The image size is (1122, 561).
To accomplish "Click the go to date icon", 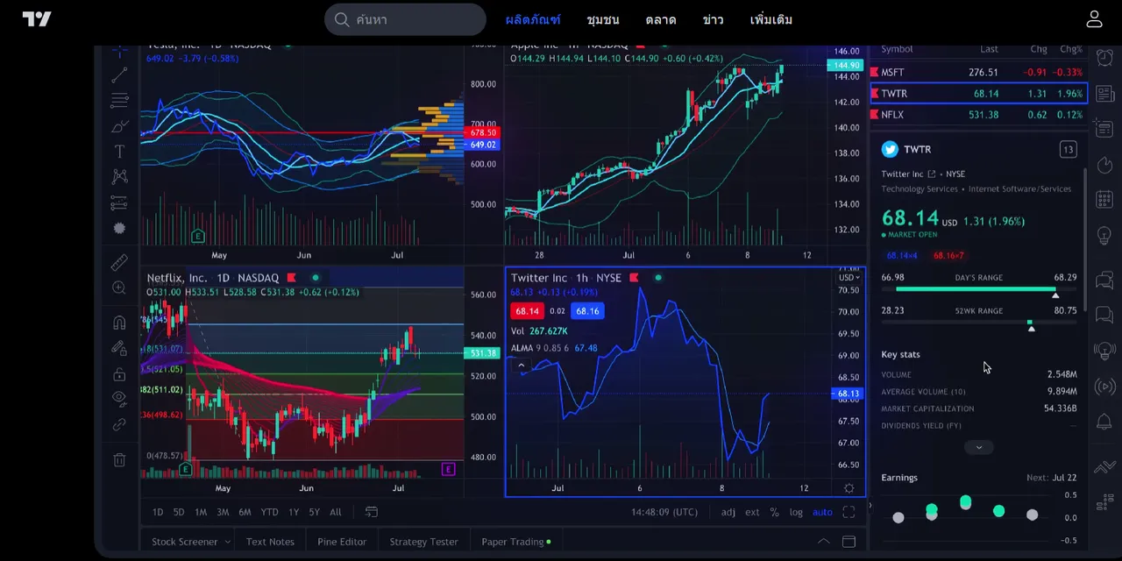I will [x=371, y=512].
